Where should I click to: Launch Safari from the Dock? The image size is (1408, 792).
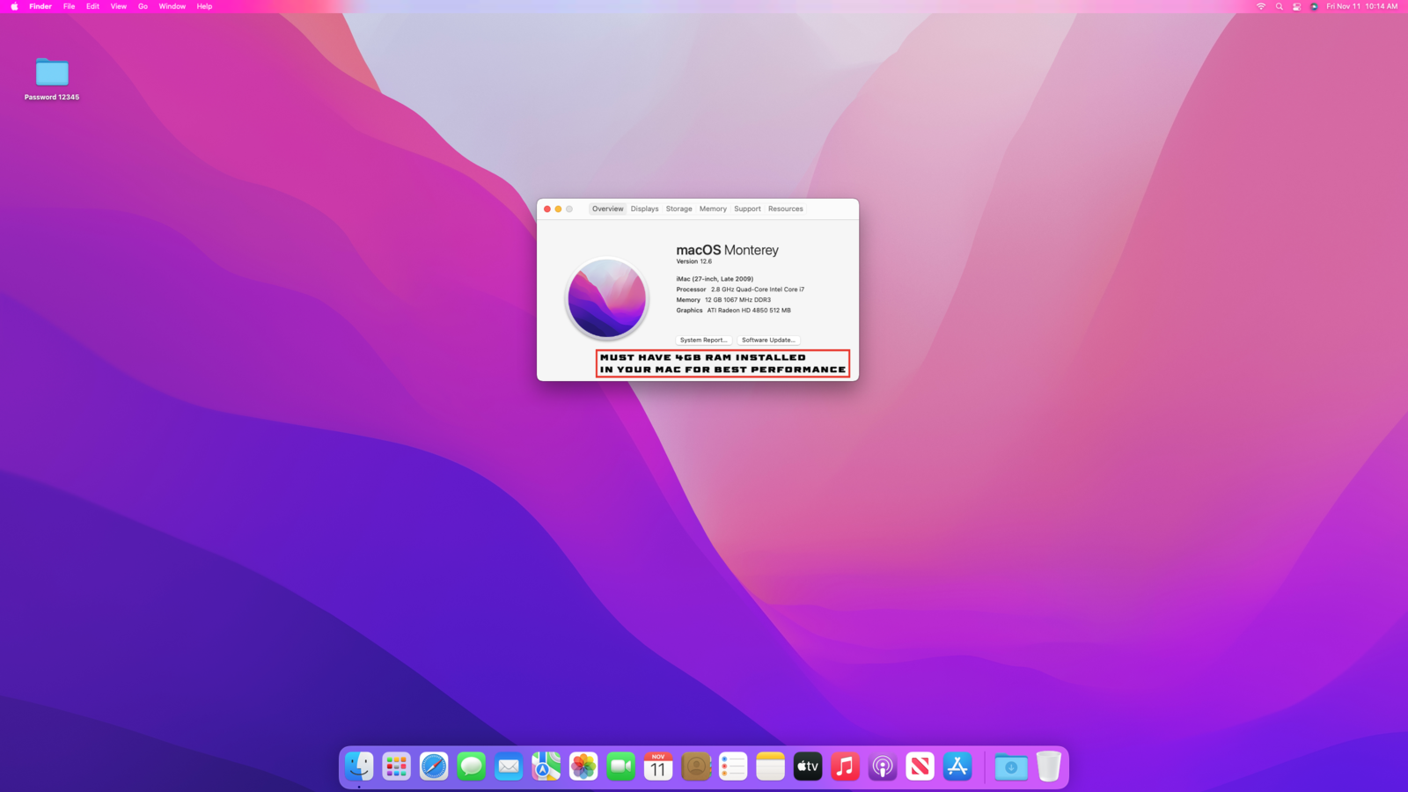(434, 766)
